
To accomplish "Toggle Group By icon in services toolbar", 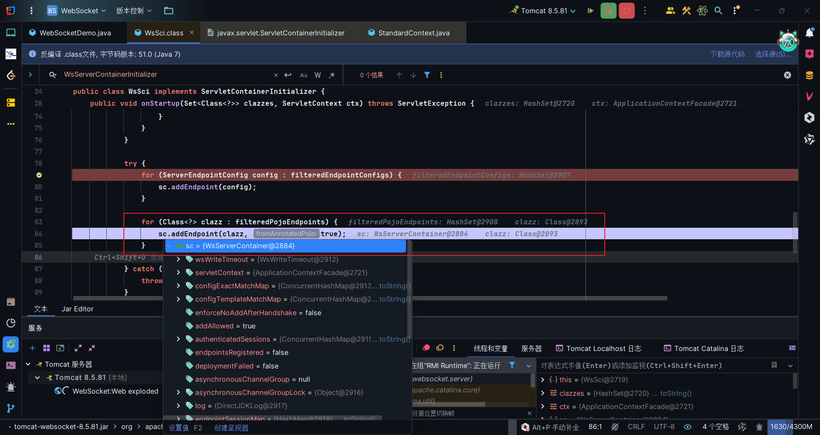I will pos(47,348).
